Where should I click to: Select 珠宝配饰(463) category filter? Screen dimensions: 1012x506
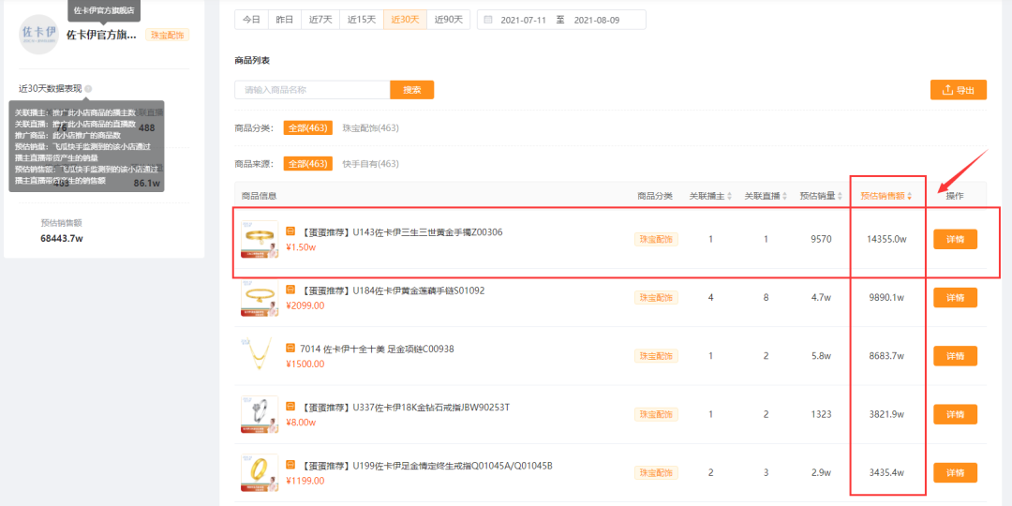tap(370, 127)
